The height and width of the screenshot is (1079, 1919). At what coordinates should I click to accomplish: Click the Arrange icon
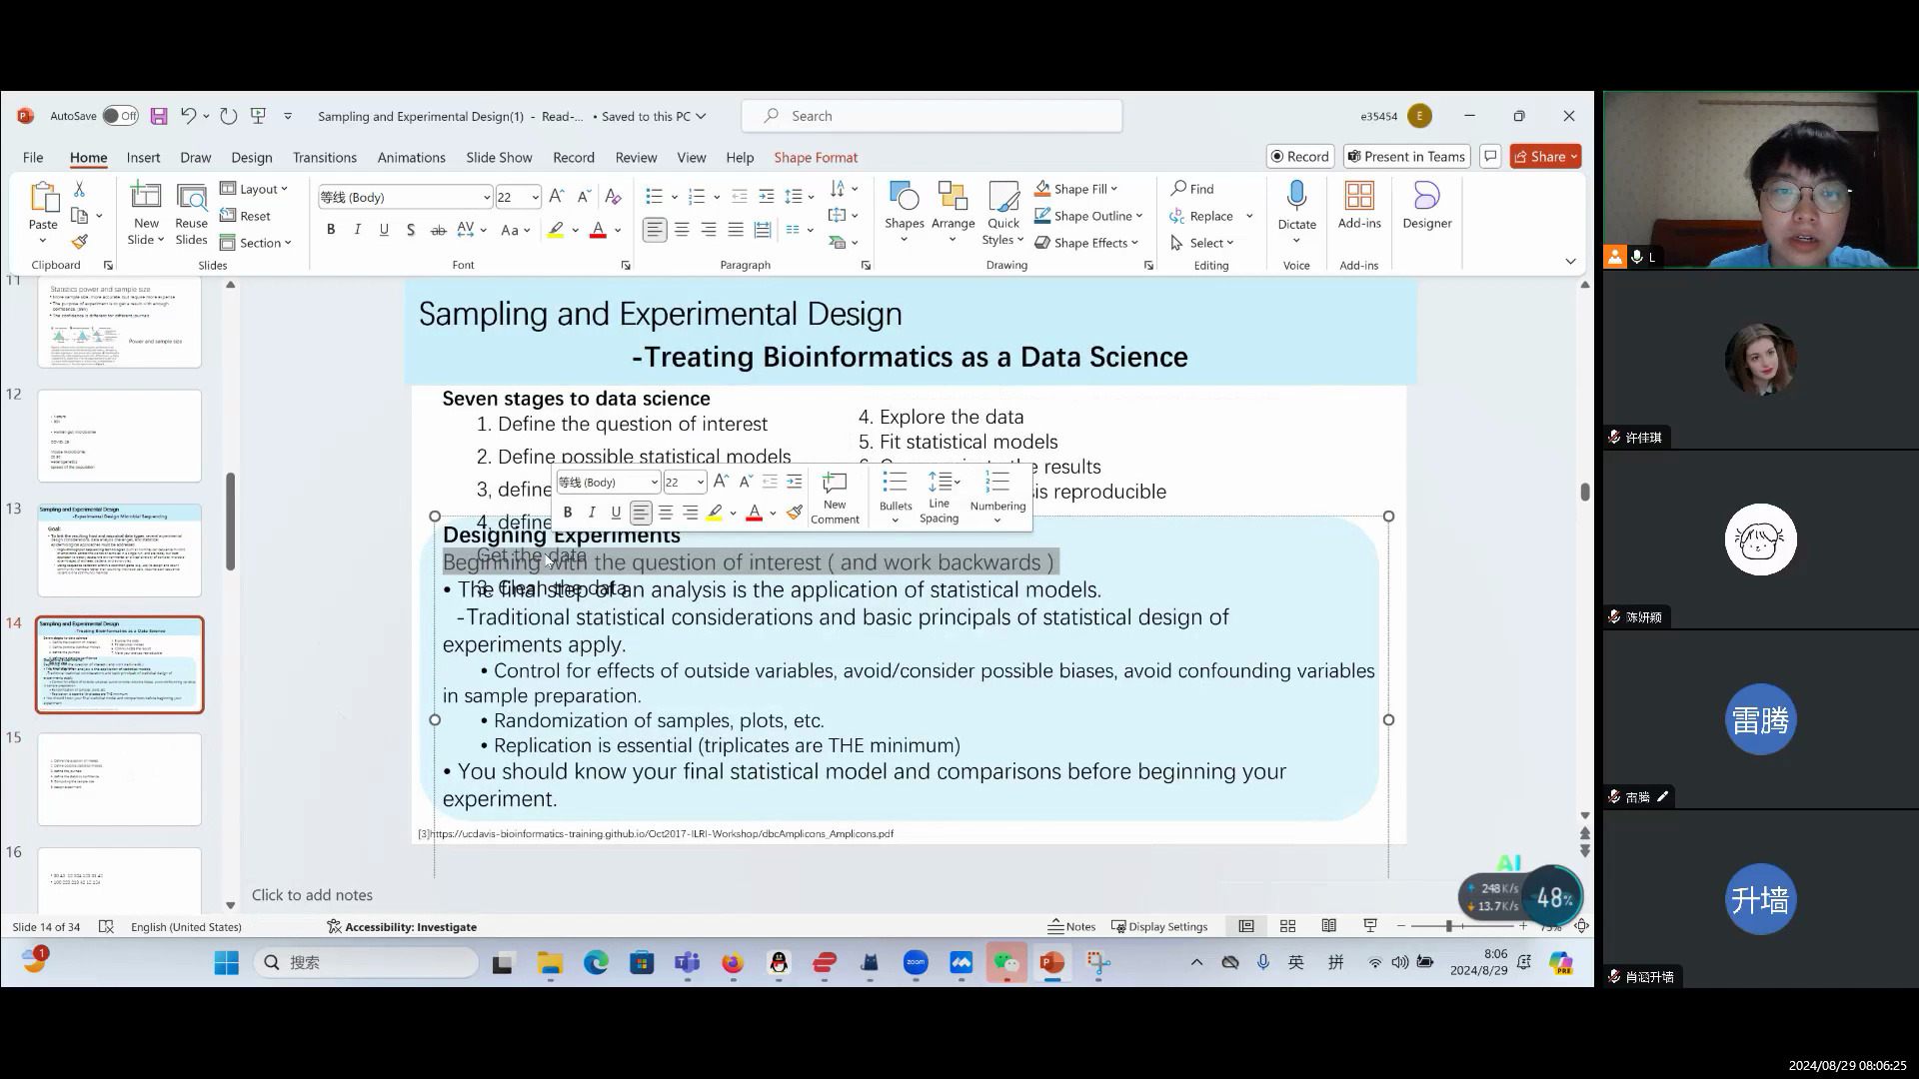tap(953, 196)
